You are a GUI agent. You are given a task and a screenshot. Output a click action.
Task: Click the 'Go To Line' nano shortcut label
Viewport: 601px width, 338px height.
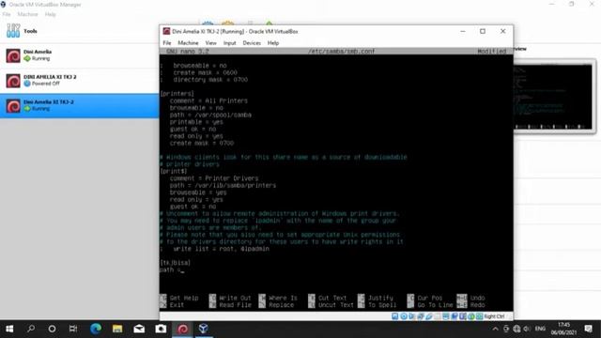point(435,305)
